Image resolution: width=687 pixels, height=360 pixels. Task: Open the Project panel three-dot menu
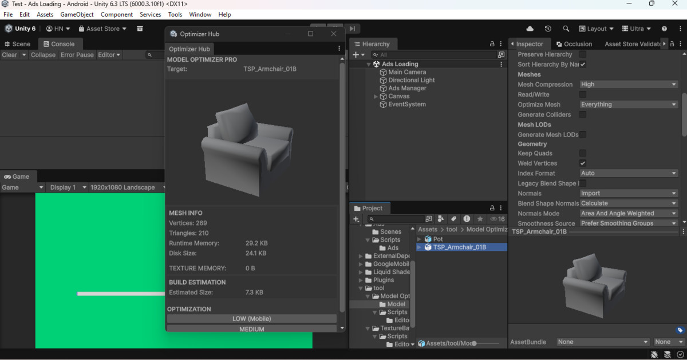coord(502,208)
